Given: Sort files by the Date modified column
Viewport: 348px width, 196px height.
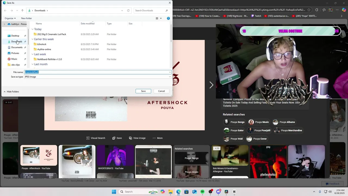Looking at the screenshot, I should (88, 24).
